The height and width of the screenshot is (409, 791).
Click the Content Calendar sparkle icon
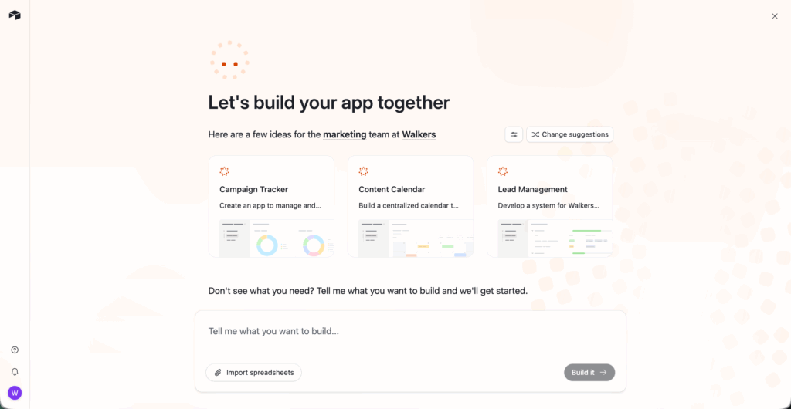(x=363, y=171)
